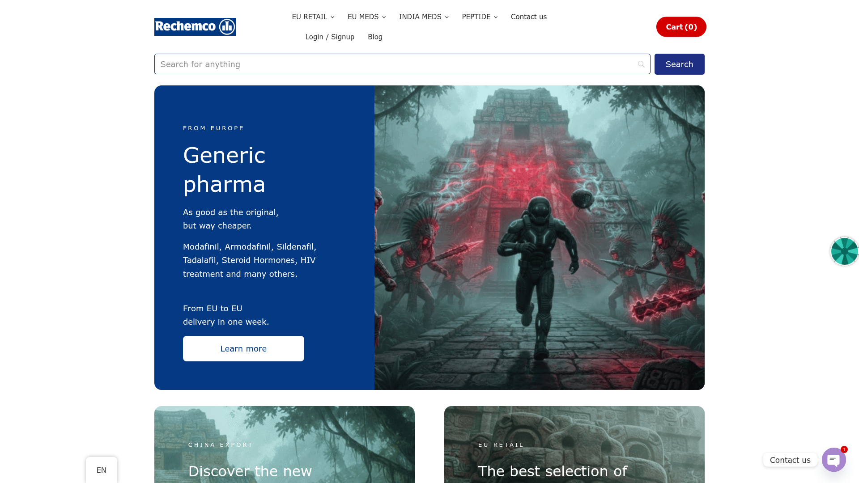Viewport: 859px width, 483px height.
Task: Expand the EU RETAIL dropdown chevron
Action: coord(332,17)
